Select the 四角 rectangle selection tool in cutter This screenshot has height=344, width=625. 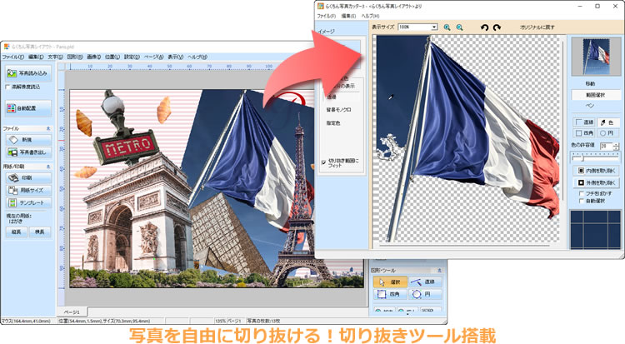pyautogui.click(x=584, y=132)
